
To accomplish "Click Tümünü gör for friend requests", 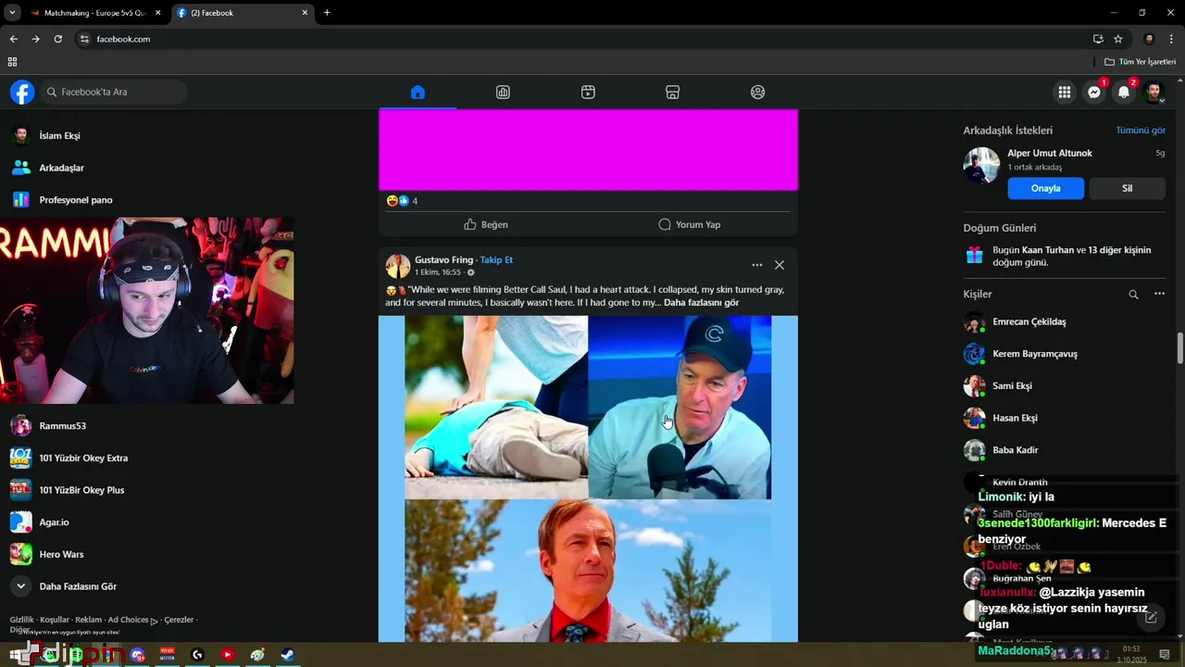I will (1141, 131).
